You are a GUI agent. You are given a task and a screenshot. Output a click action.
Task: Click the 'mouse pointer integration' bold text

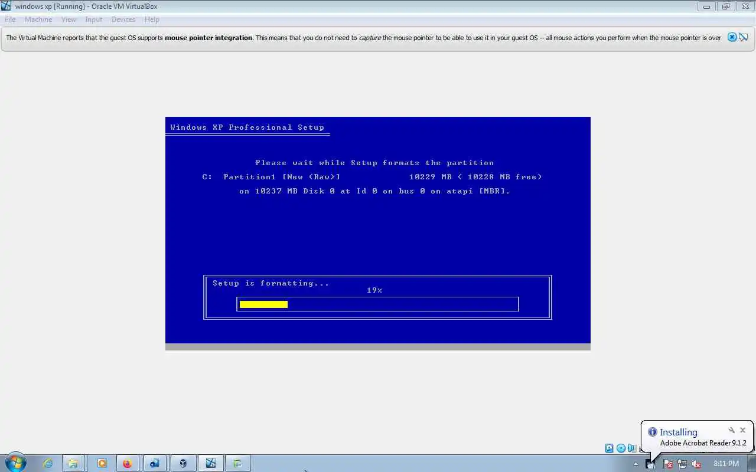pyautogui.click(x=208, y=38)
